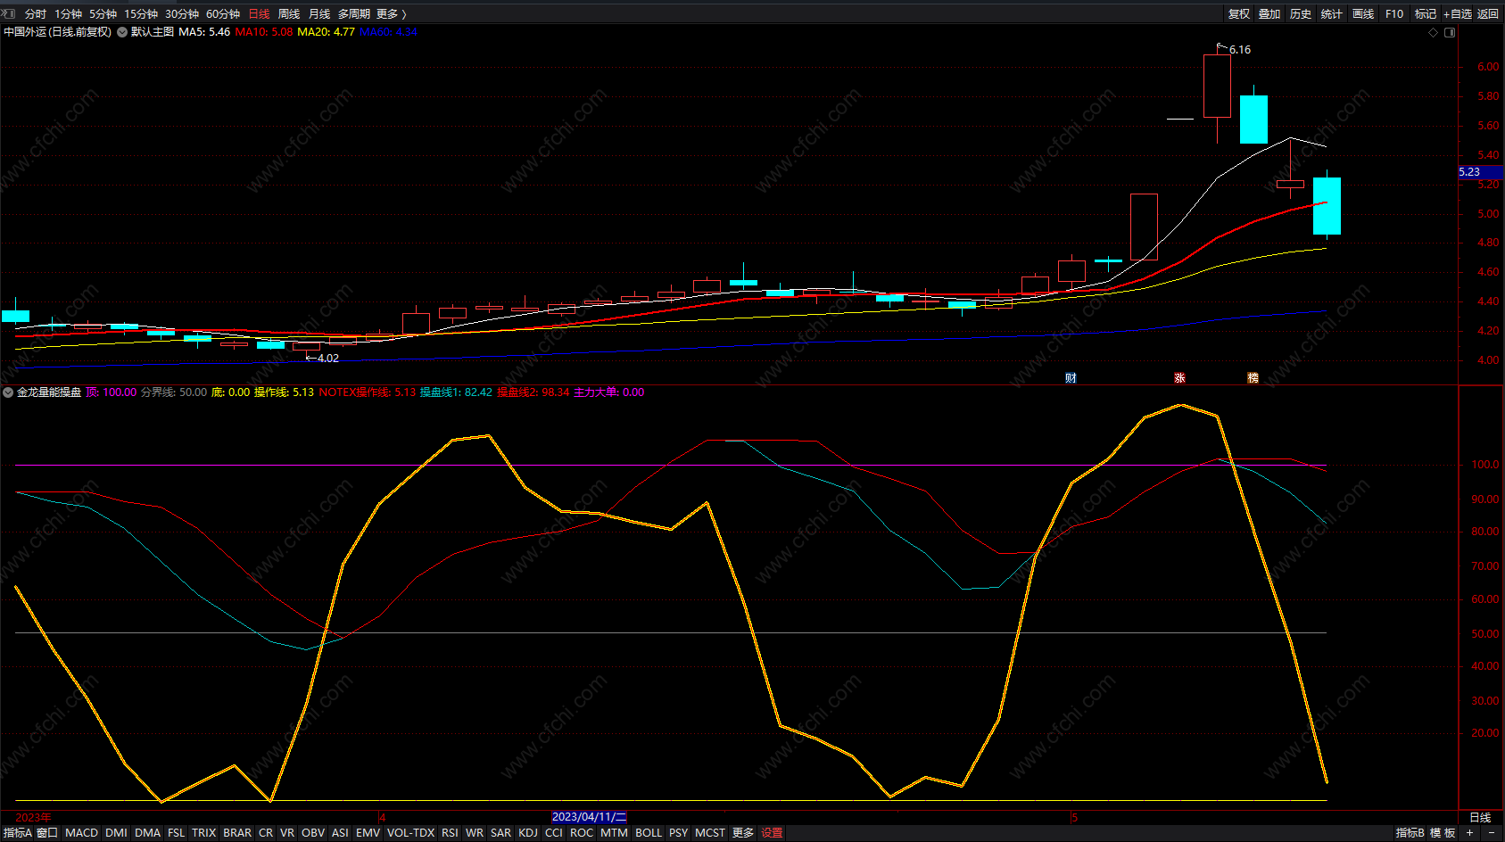Switch to the KDJ indicator
Viewport: 1505px width, 842px height.
(x=528, y=833)
